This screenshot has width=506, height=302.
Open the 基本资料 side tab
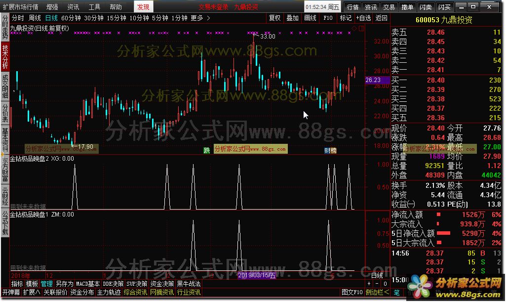[x=5, y=140]
